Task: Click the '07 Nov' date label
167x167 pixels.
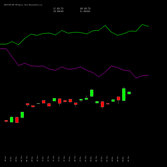Action: click(x=32, y=159)
